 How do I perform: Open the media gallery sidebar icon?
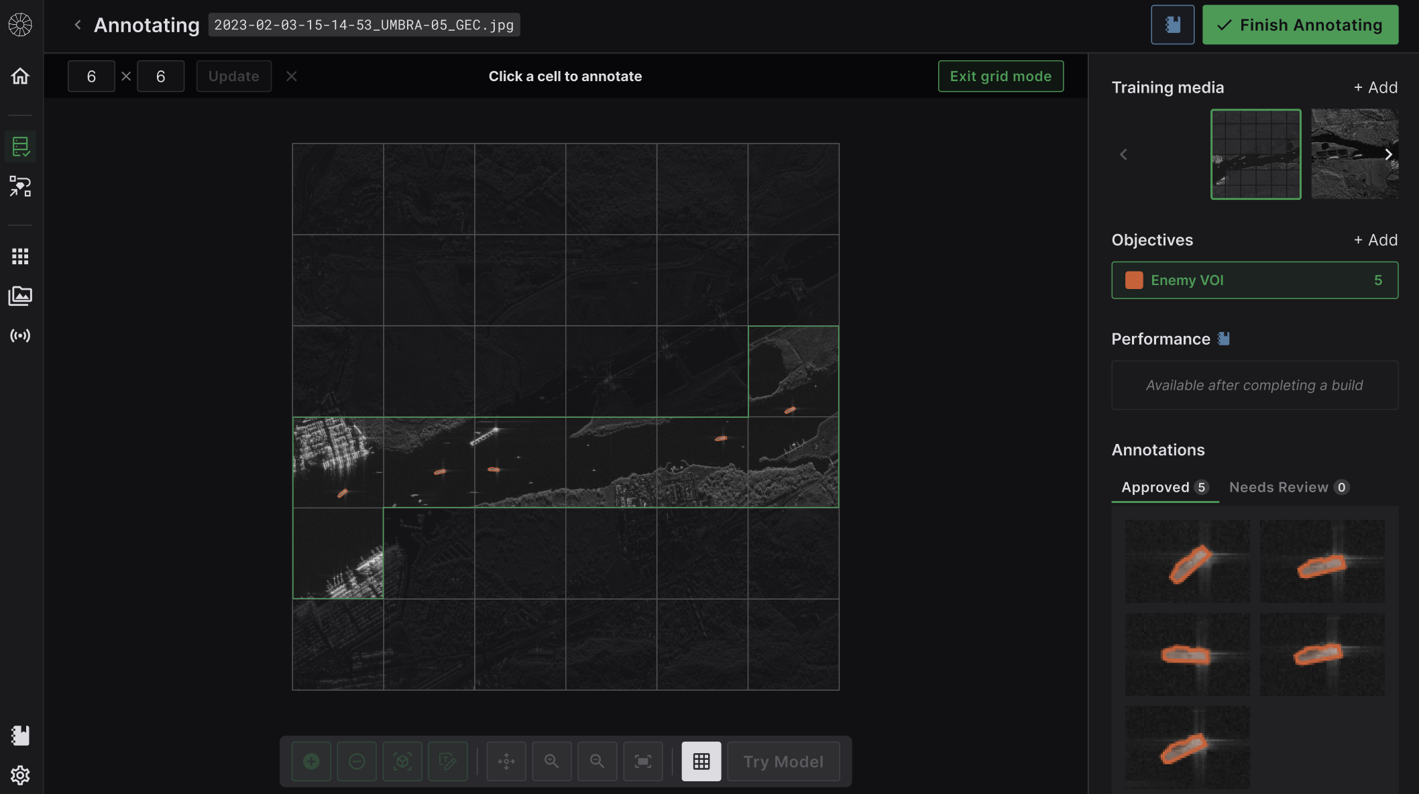click(20, 296)
